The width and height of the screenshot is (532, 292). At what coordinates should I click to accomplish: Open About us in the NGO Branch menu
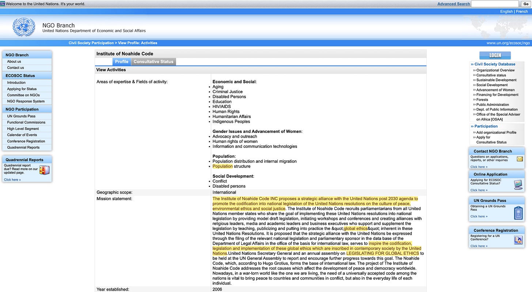tap(14, 62)
